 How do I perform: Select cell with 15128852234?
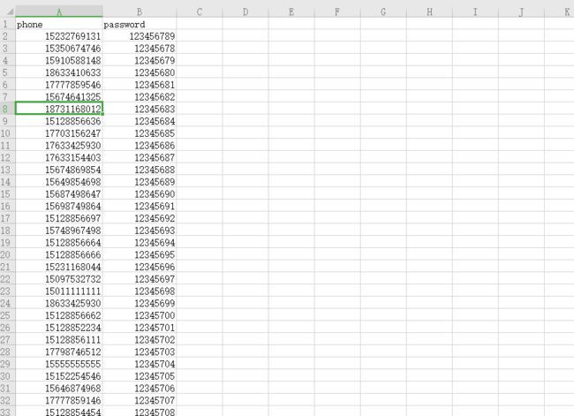(x=59, y=327)
